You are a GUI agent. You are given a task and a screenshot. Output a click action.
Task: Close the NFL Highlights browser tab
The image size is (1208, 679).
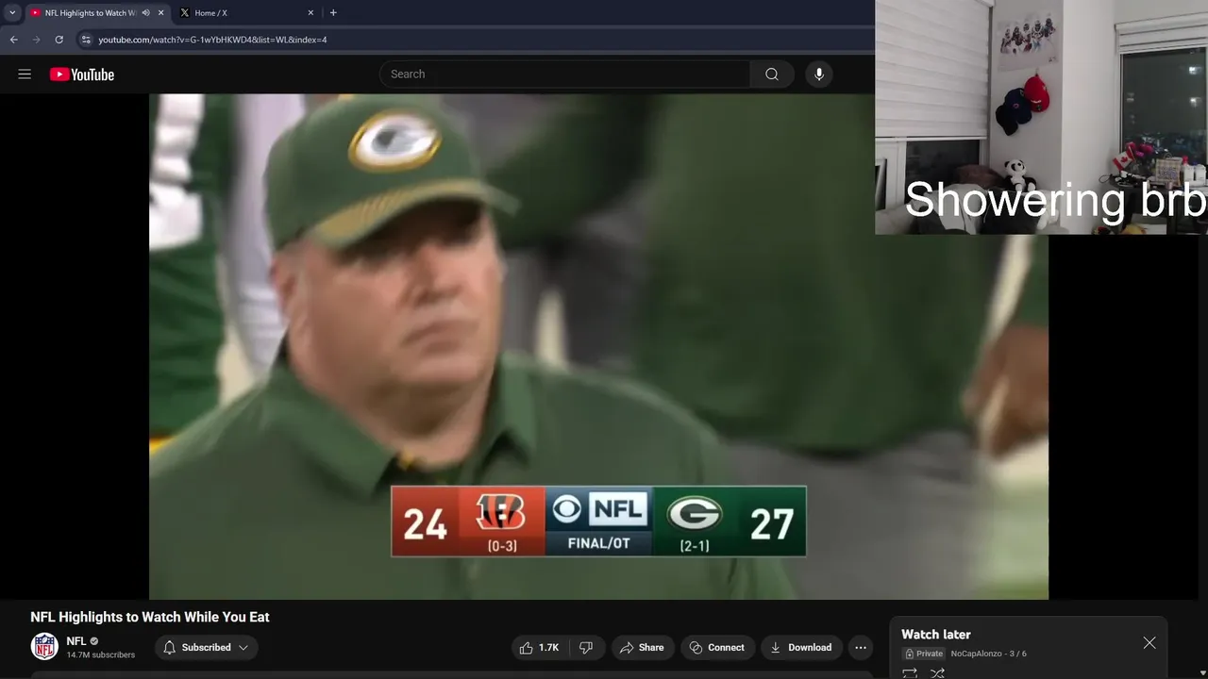tap(160, 13)
